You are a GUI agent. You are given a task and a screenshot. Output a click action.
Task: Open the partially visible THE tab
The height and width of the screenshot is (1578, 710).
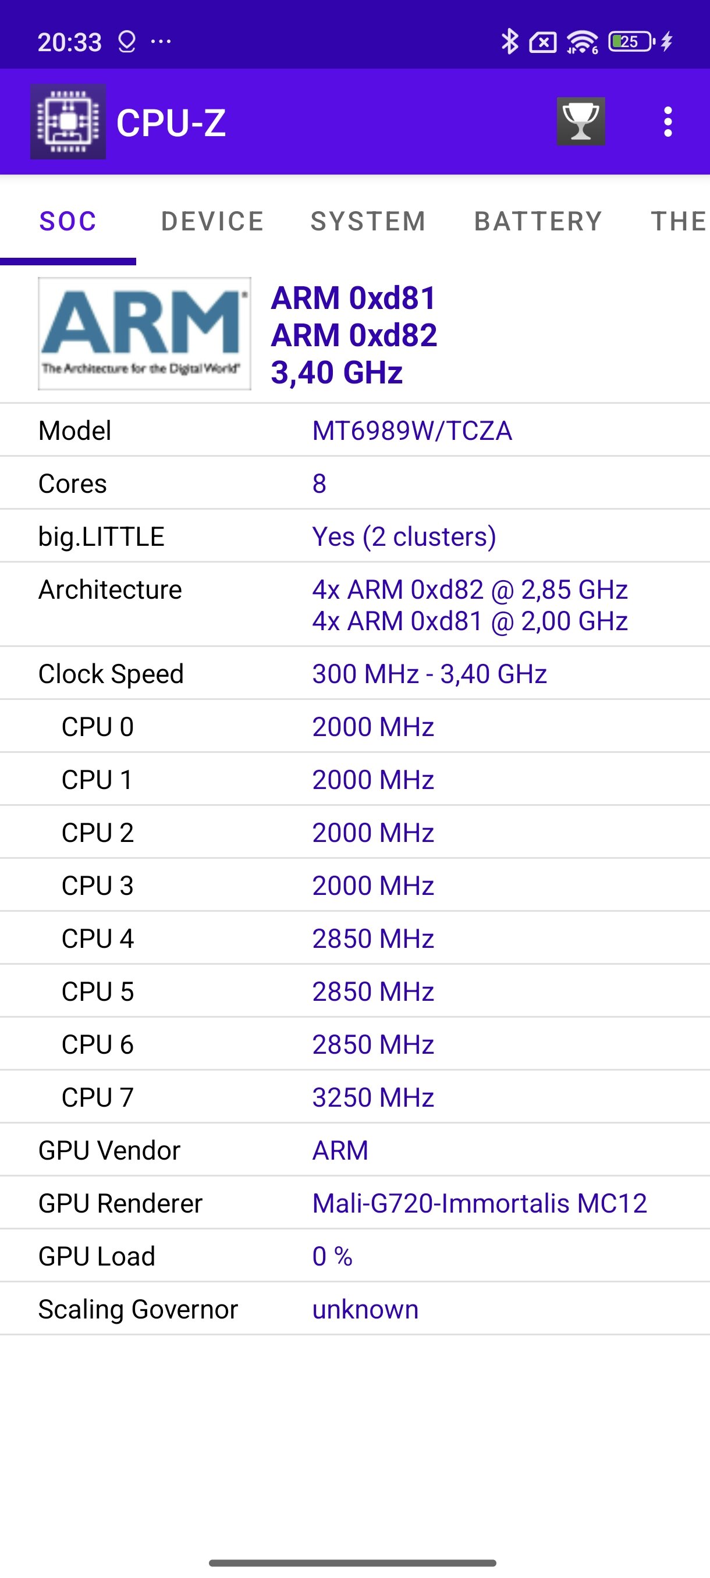pyautogui.click(x=677, y=221)
